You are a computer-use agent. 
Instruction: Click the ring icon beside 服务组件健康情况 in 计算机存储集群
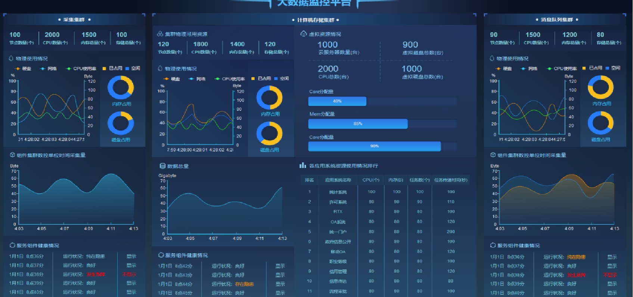coord(161,255)
